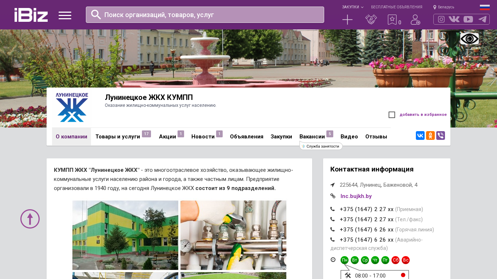Select Friday (Пт) in the schedule

(x=385, y=260)
